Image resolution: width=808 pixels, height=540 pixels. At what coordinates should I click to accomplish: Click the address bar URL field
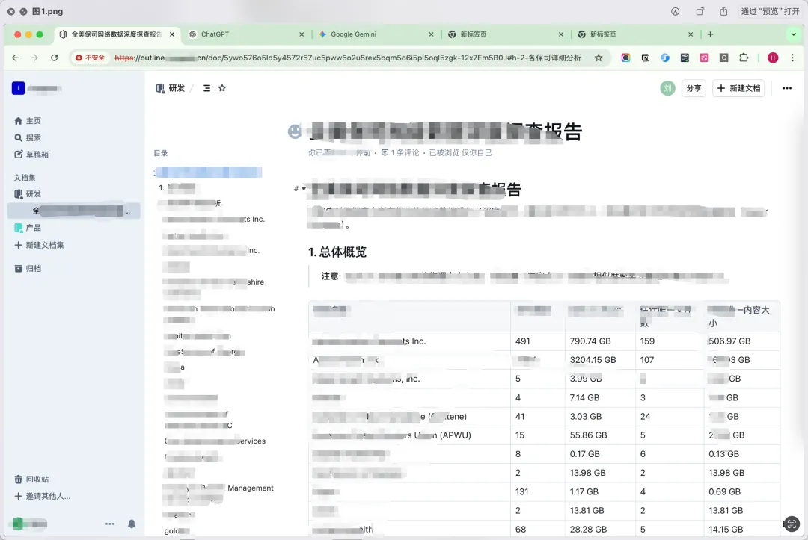[x=347, y=58]
